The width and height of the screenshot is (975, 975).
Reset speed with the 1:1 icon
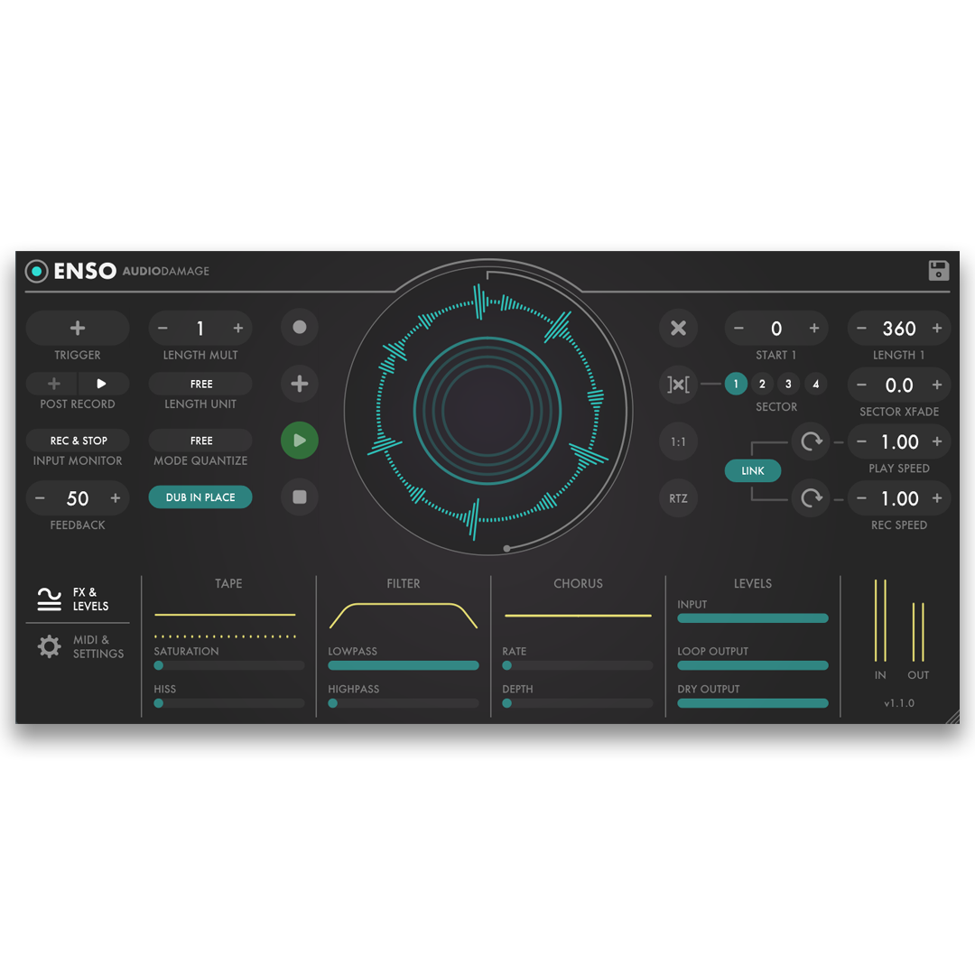click(678, 441)
